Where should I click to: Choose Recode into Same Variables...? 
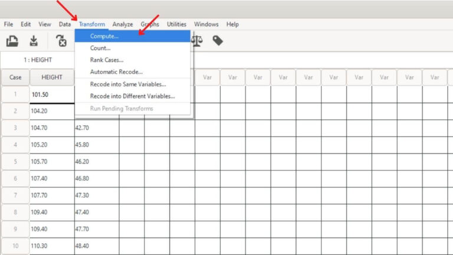point(133,84)
